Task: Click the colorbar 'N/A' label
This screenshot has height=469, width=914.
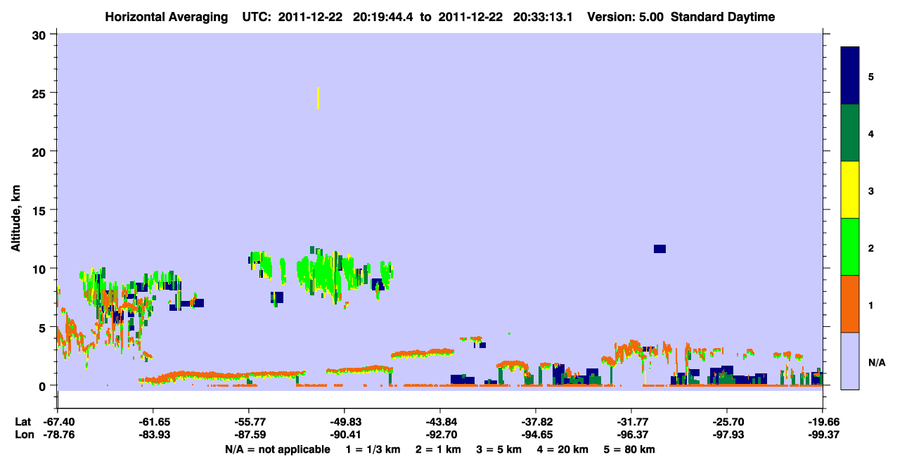Action: point(877,362)
